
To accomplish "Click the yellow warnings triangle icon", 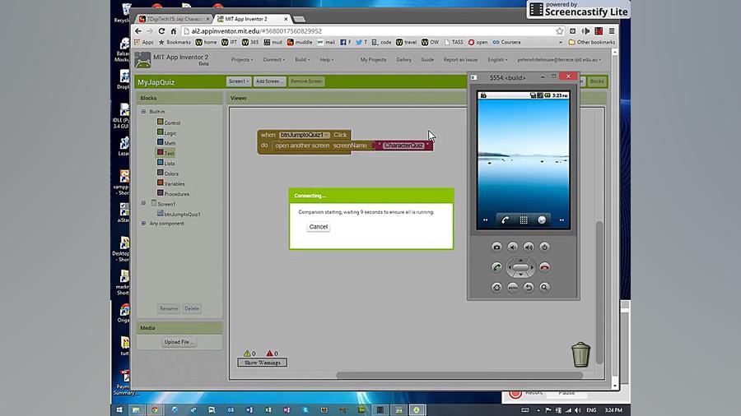I will 247,354.
